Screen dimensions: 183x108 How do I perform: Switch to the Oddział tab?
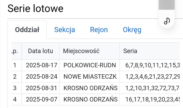[x=27, y=30]
